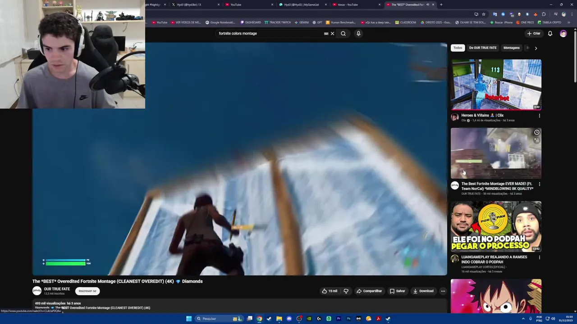This screenshot has width=577, height=324.
Task: Click the taskbar Pesquisar search box
Action: pos(219,319)
